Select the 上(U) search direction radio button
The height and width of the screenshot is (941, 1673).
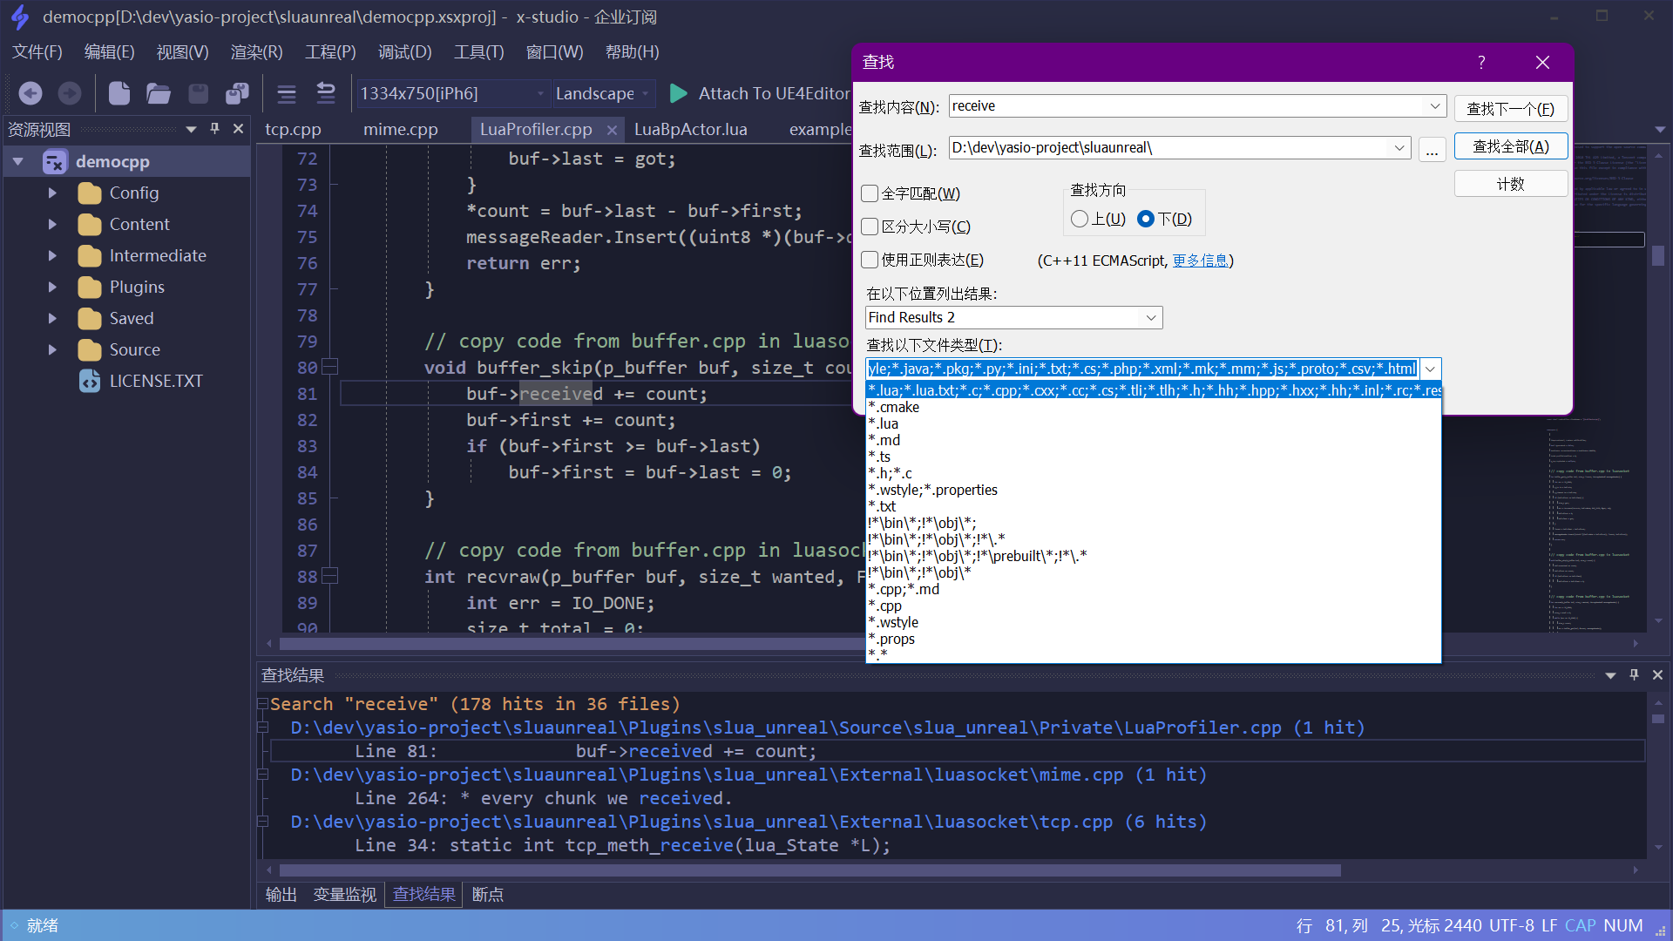[x=1080, y=219]
